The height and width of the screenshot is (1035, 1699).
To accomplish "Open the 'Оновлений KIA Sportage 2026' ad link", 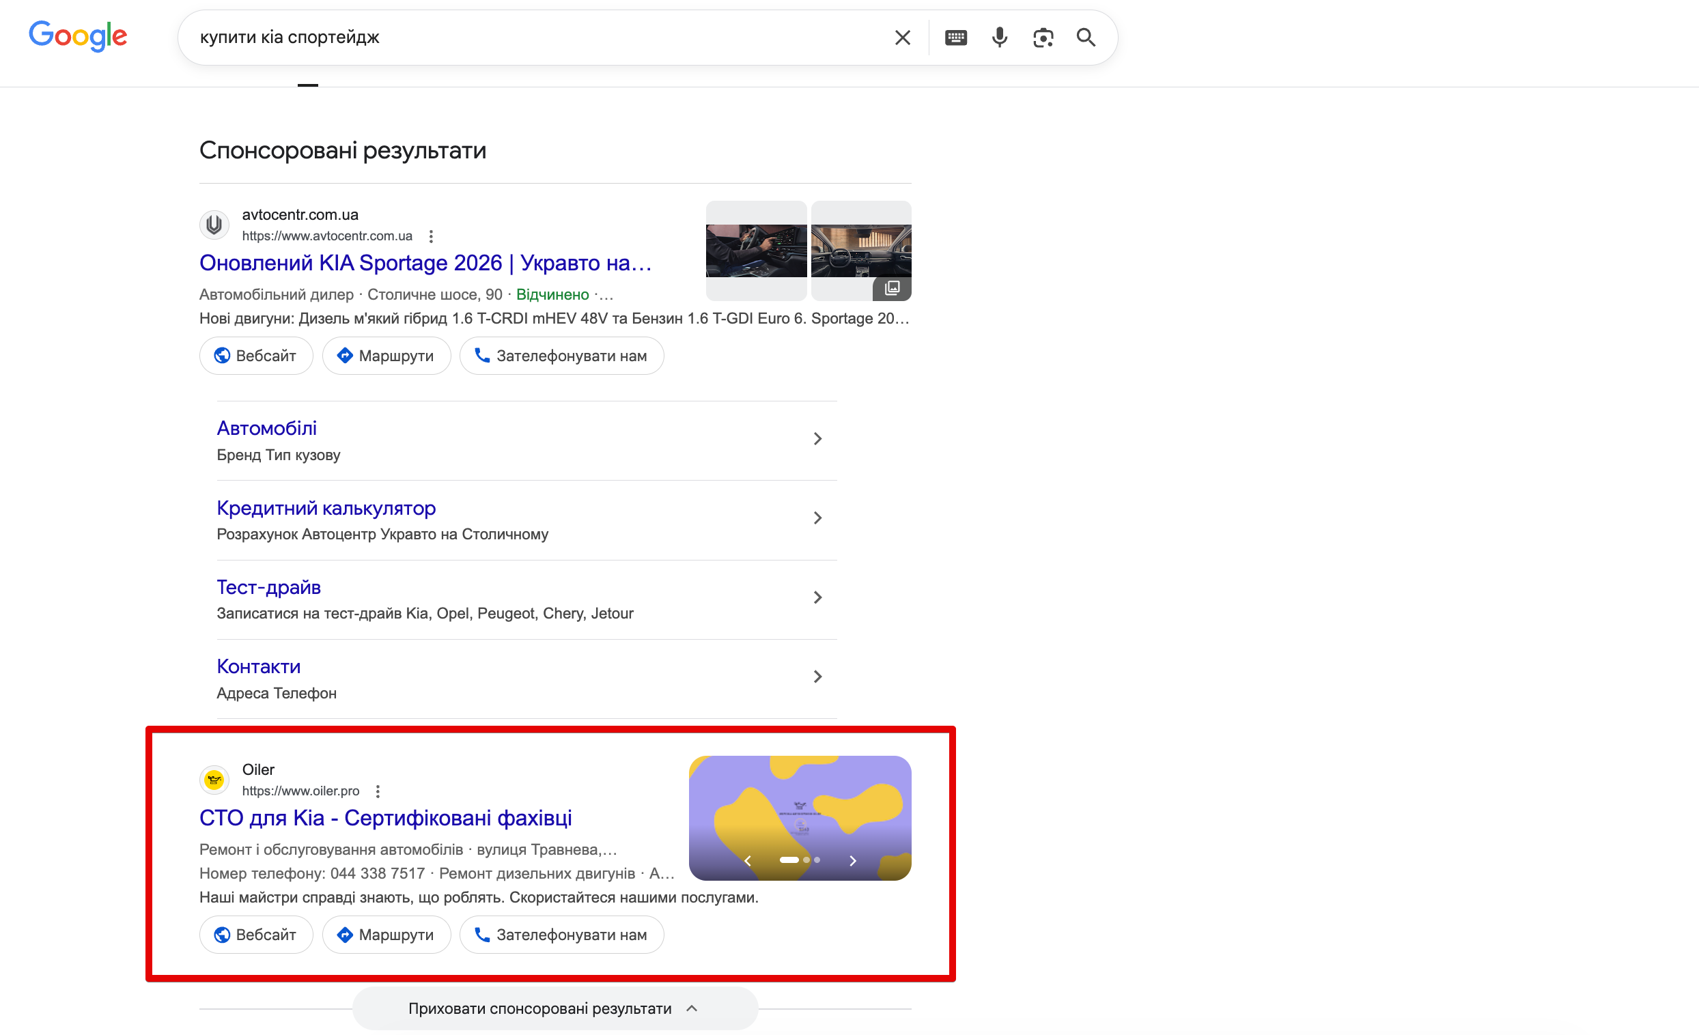I will pyautogui.click(x=425, y=263).
